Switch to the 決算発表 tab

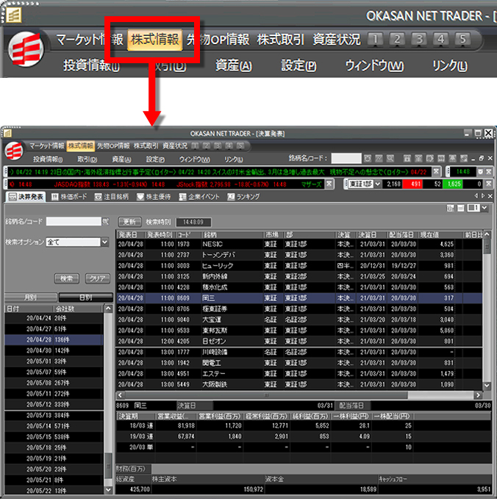click(26, 196)
